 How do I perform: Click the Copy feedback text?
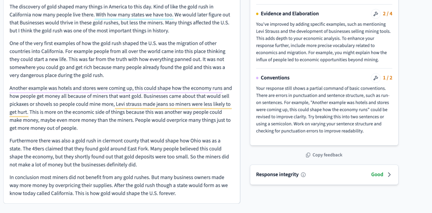tap(327, 155)
